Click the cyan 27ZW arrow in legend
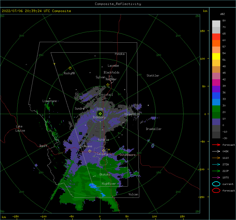This screenshot has width=236, height=220. click(x=216, y=165)
